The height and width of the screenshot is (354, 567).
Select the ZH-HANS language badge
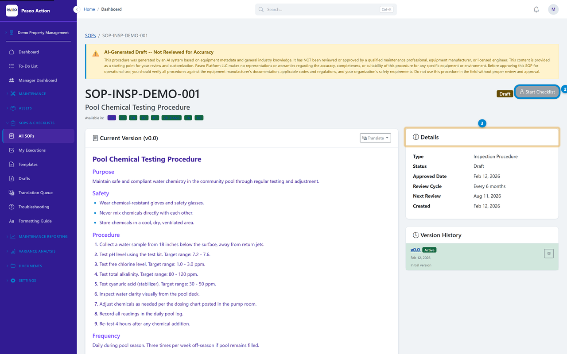171,117
